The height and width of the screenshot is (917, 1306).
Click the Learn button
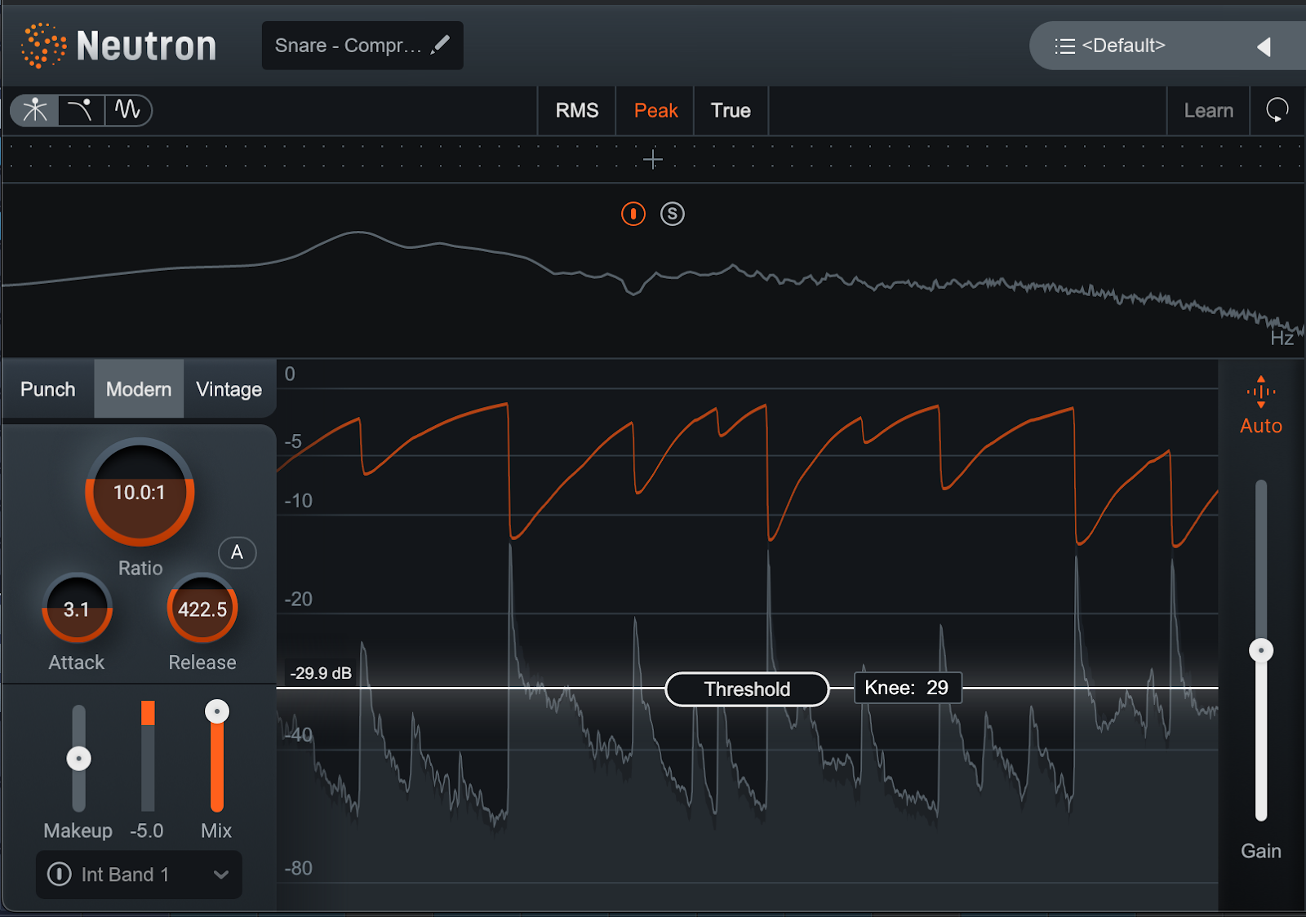pyautogui.click(x=1208, y=110)
